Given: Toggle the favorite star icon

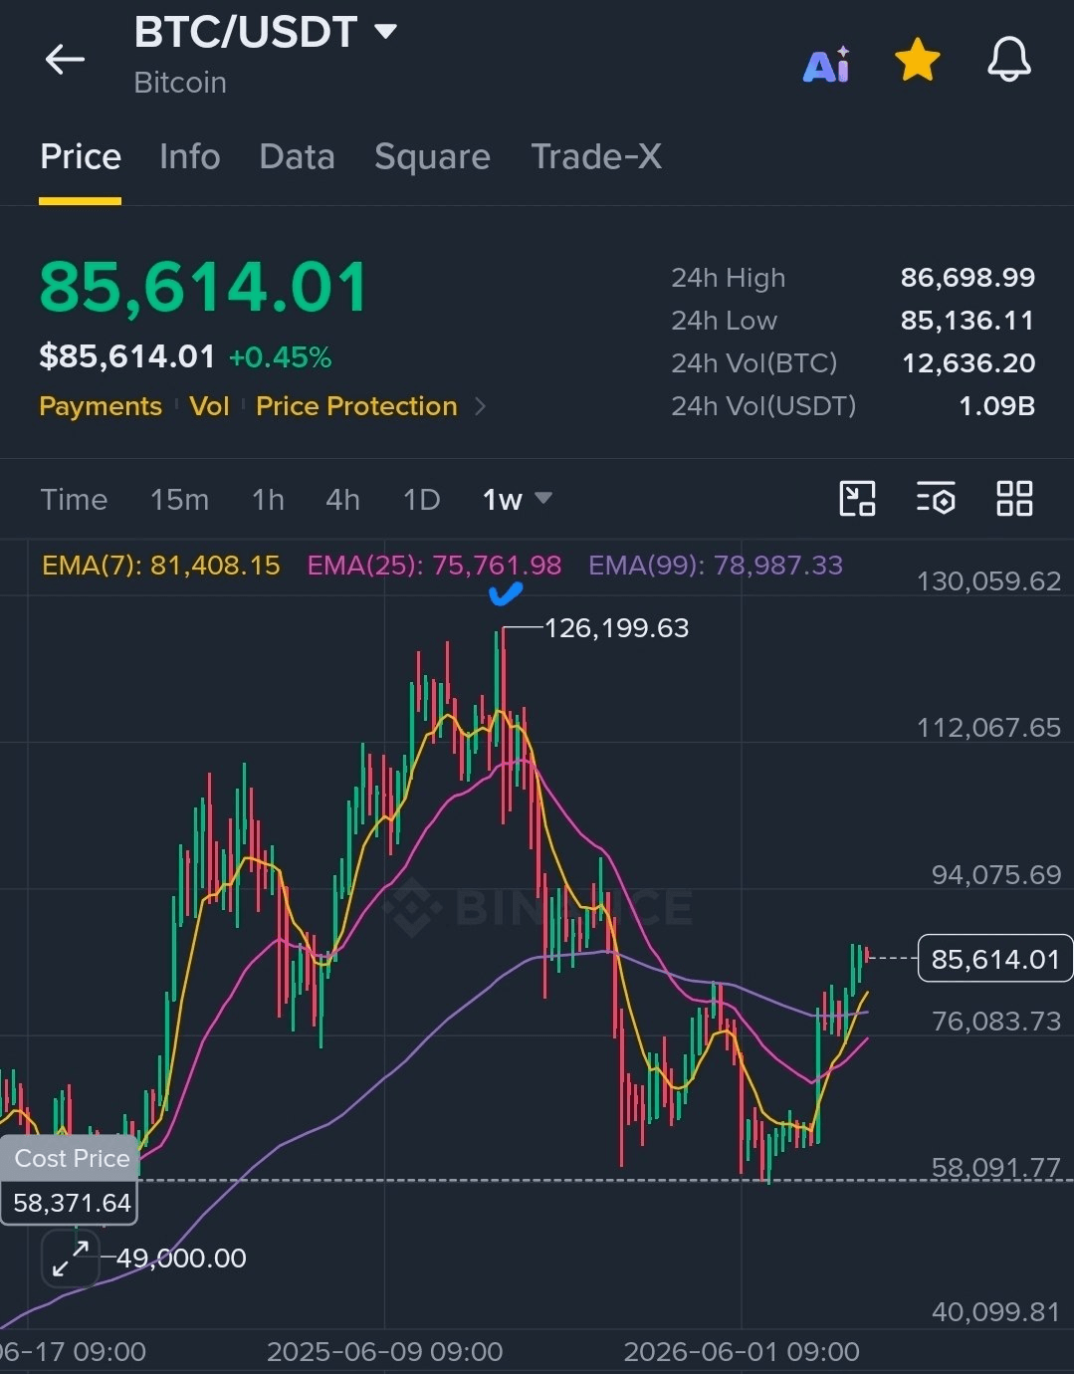Looking at the screenshot, I should [x=917, y=61].
